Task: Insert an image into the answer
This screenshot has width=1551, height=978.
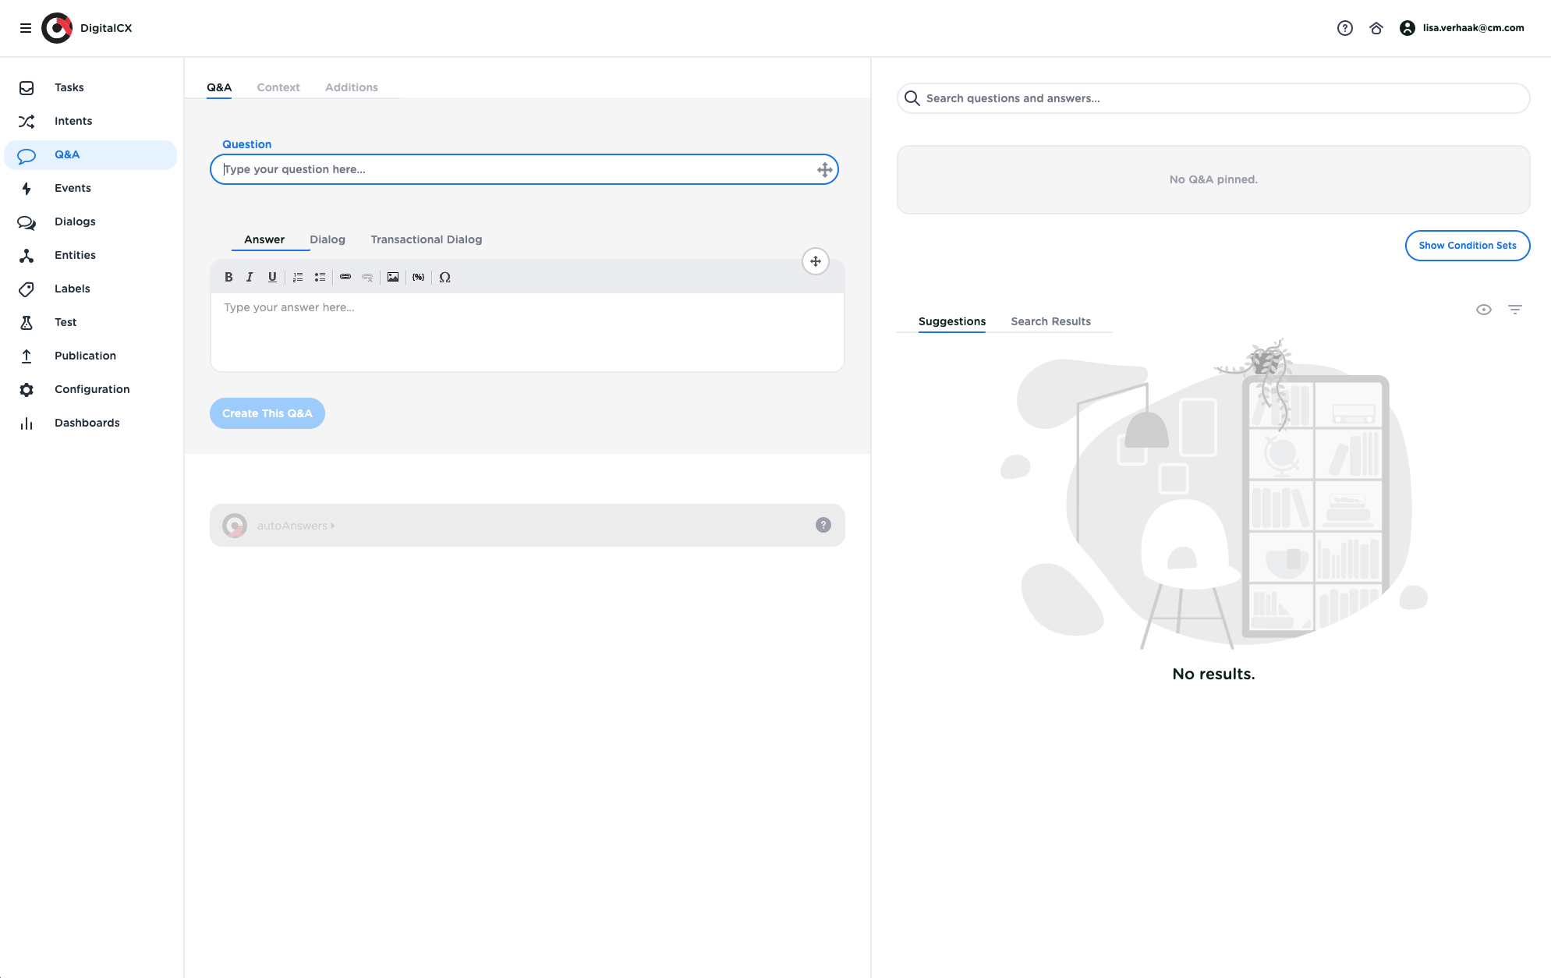Action: pos(393,277)
